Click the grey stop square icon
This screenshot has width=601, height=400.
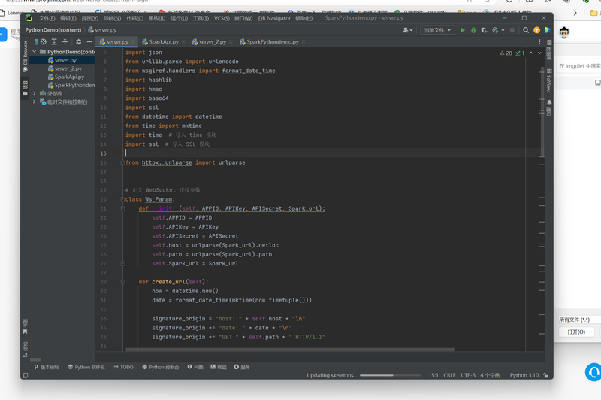pyautogui.click(x=512, y=30)
